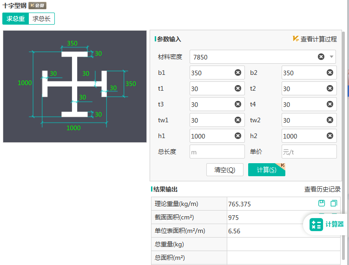This screenshot has height=265, width=349.
Task: Copy the theoretical weight result
Action: click(x=334, y=203)
